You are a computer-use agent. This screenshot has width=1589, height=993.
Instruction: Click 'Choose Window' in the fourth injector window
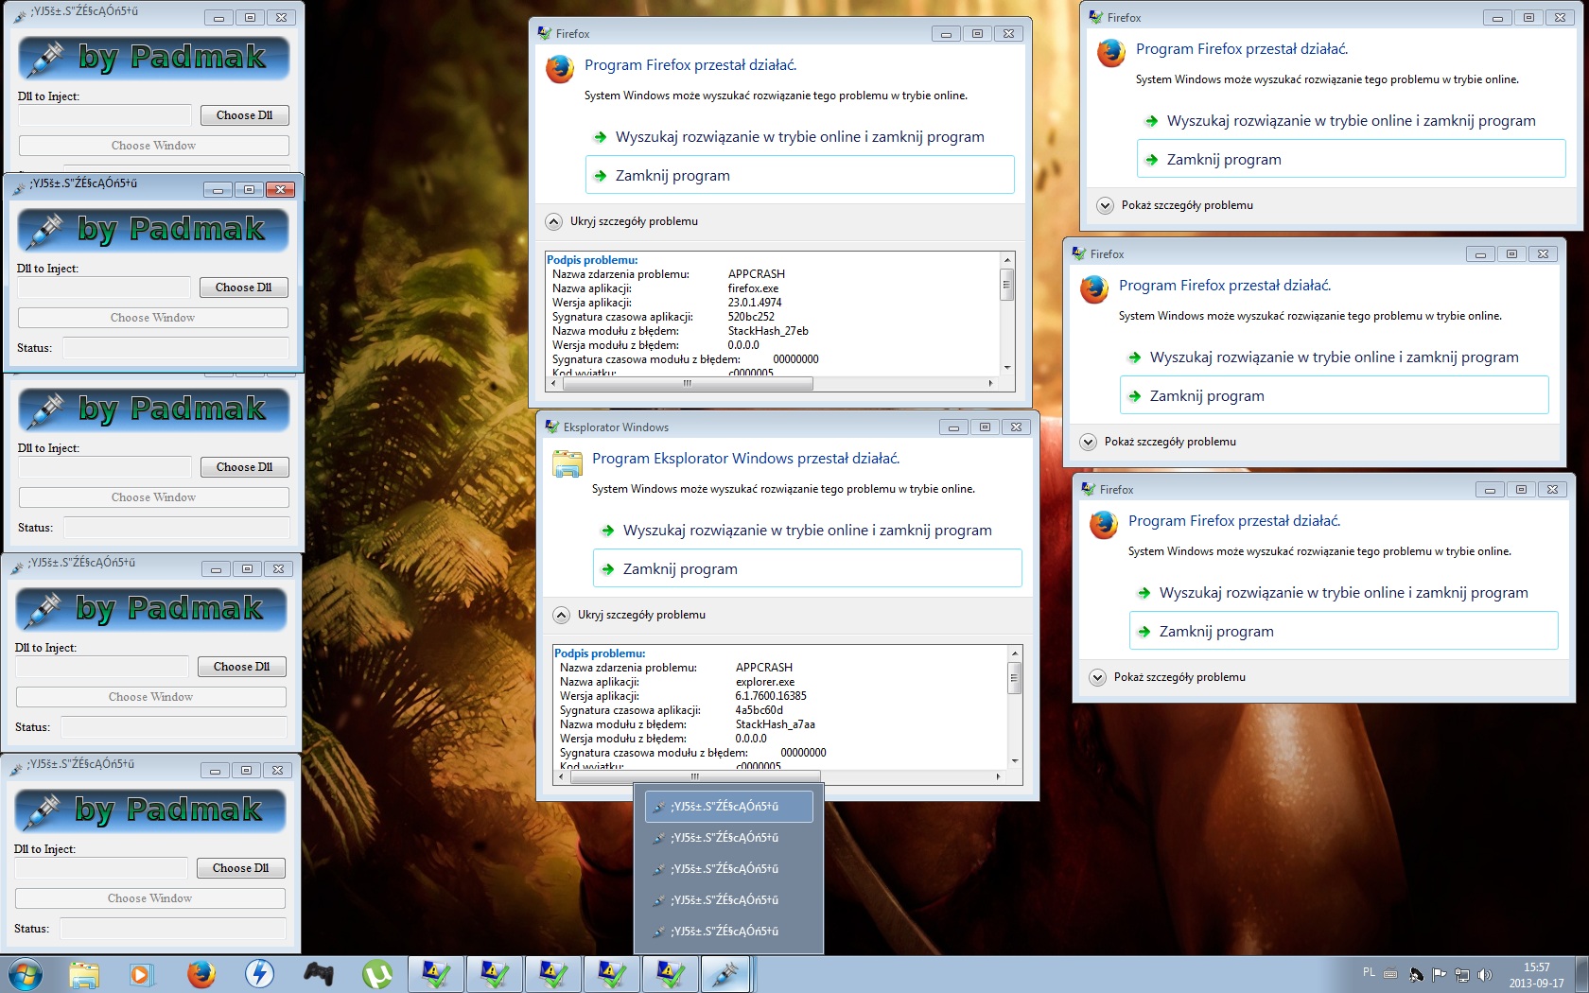click(151, 697)
